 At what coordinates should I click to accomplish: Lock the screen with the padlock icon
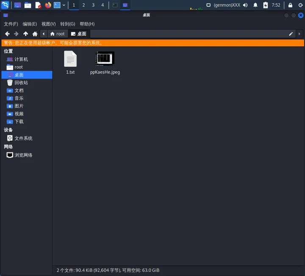click(x=290, y=5)
